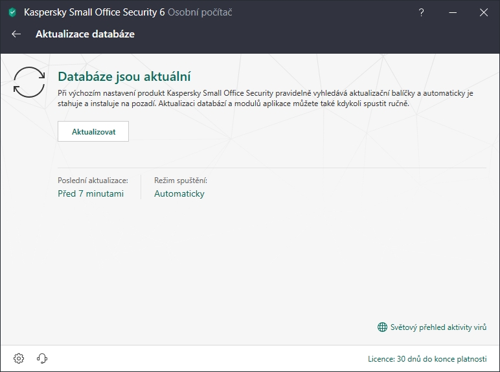Click the globe icon for virus activity
Image resolution: width=500 pixels, height=372 pixels.
382,327
